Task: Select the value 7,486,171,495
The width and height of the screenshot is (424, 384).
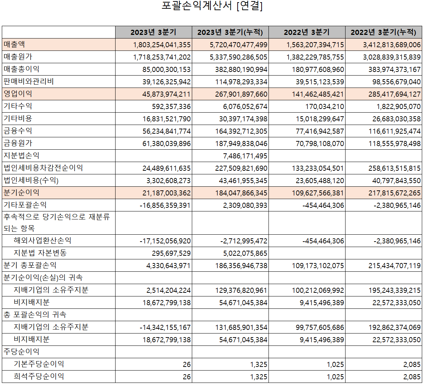Action: pos(245,156)
